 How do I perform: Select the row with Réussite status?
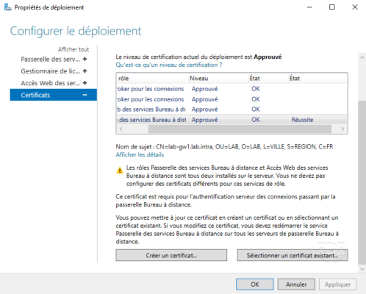(x=232, y=120)
